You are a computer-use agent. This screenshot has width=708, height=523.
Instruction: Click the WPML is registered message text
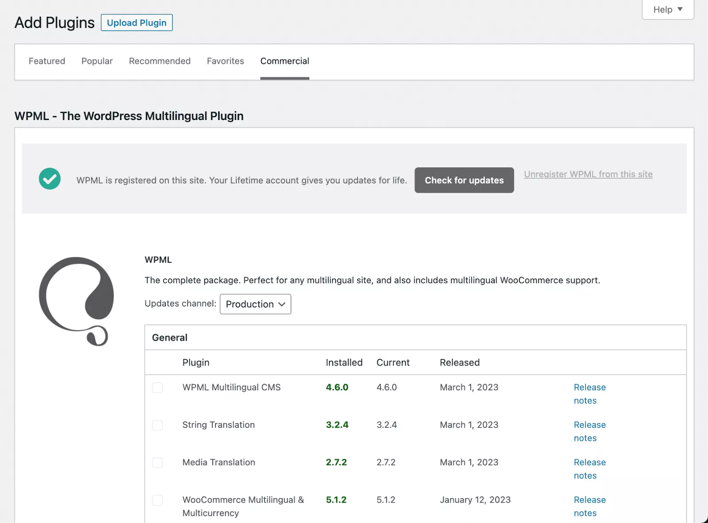242,180
